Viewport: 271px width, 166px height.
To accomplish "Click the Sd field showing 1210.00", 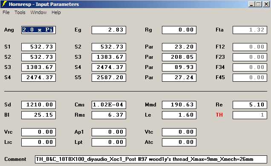I will point(38,105).
